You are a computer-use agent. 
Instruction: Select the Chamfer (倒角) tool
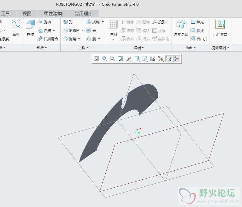[69, 39]
